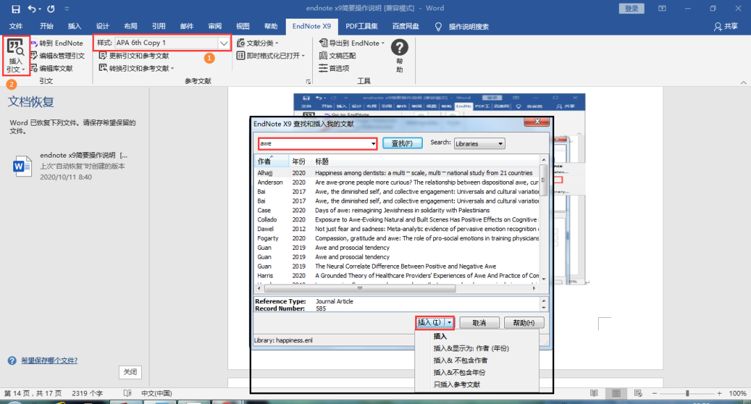Open 转换引文和参考文献 dropdown

pyautogui.click(x=136, y=68)
